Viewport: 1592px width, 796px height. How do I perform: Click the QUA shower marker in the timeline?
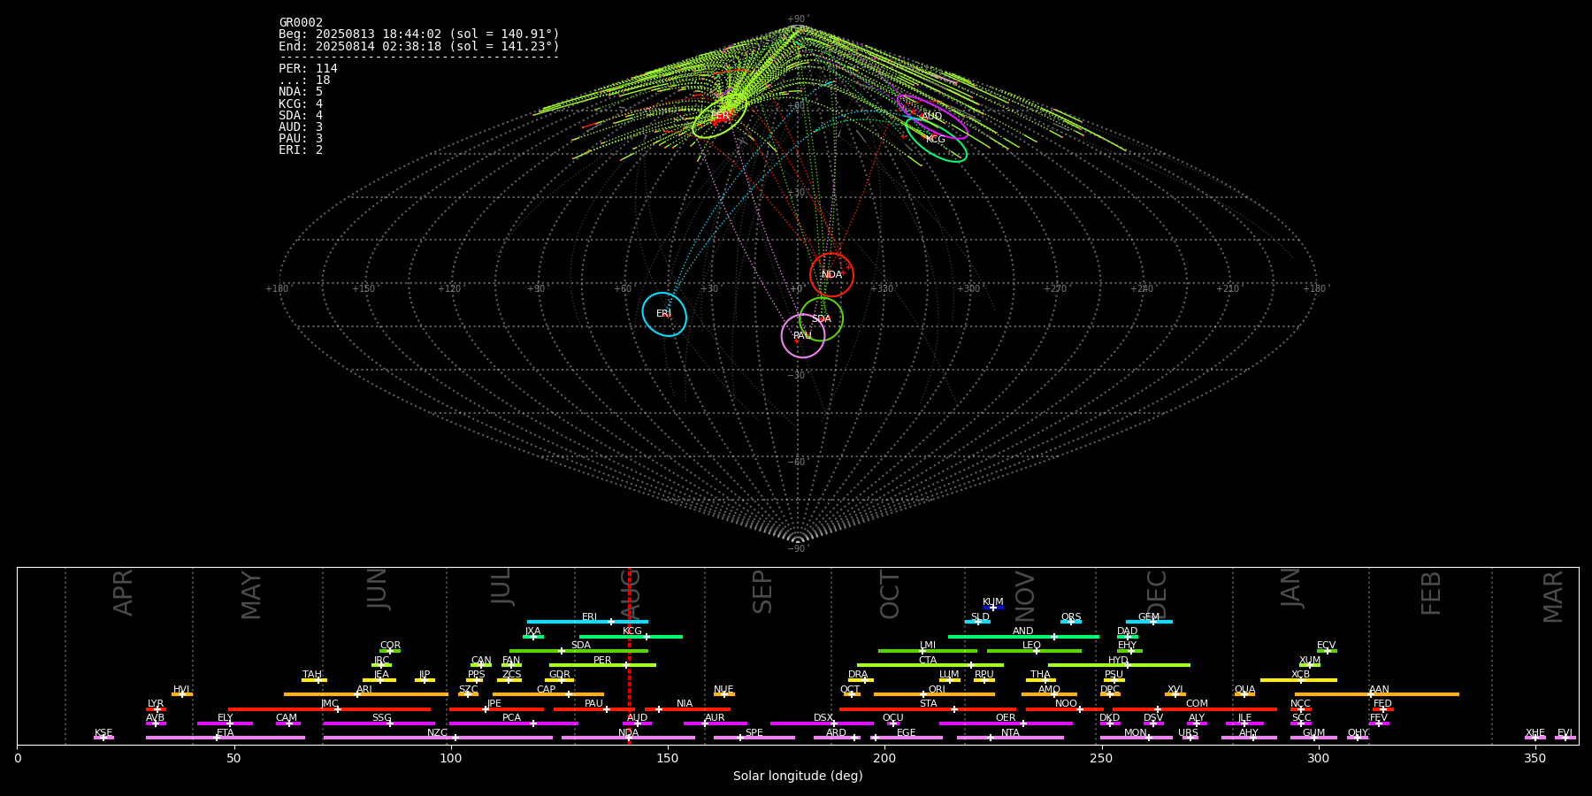click(x=1244, y=694)
